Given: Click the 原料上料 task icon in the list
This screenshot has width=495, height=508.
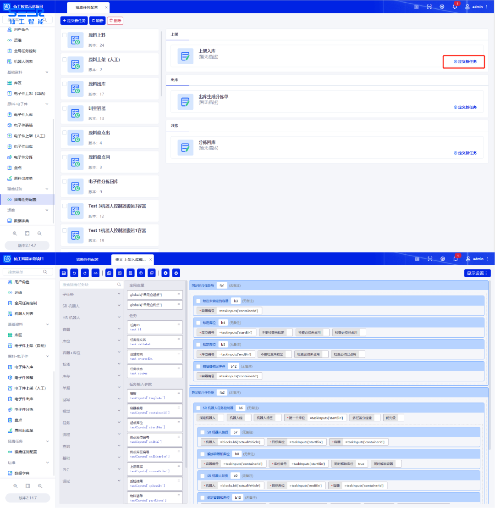Looking at the screenshot, I should click(76, 40).
